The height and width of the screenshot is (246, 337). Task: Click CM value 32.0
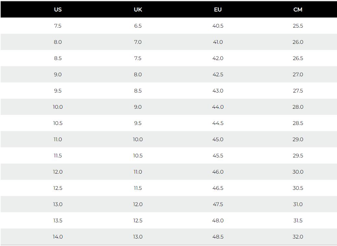[298, 237]
